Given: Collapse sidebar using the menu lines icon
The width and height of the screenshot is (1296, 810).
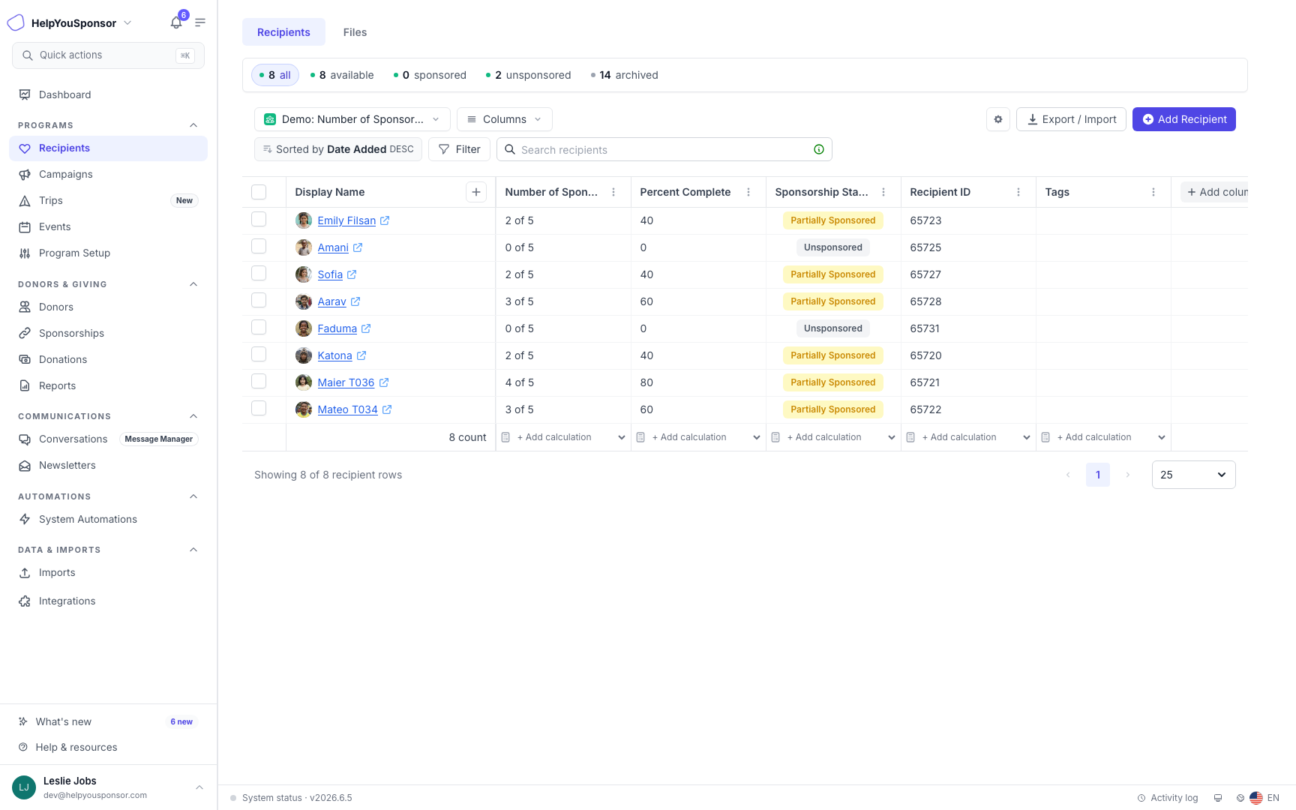Looking at the screenshot, I should [200, 22].
